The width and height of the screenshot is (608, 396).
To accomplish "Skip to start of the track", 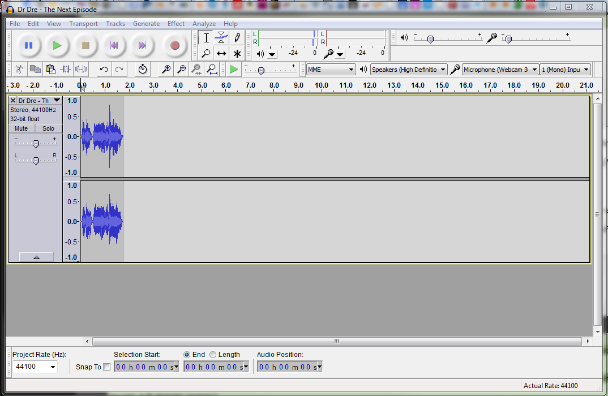I will (114, 45).
